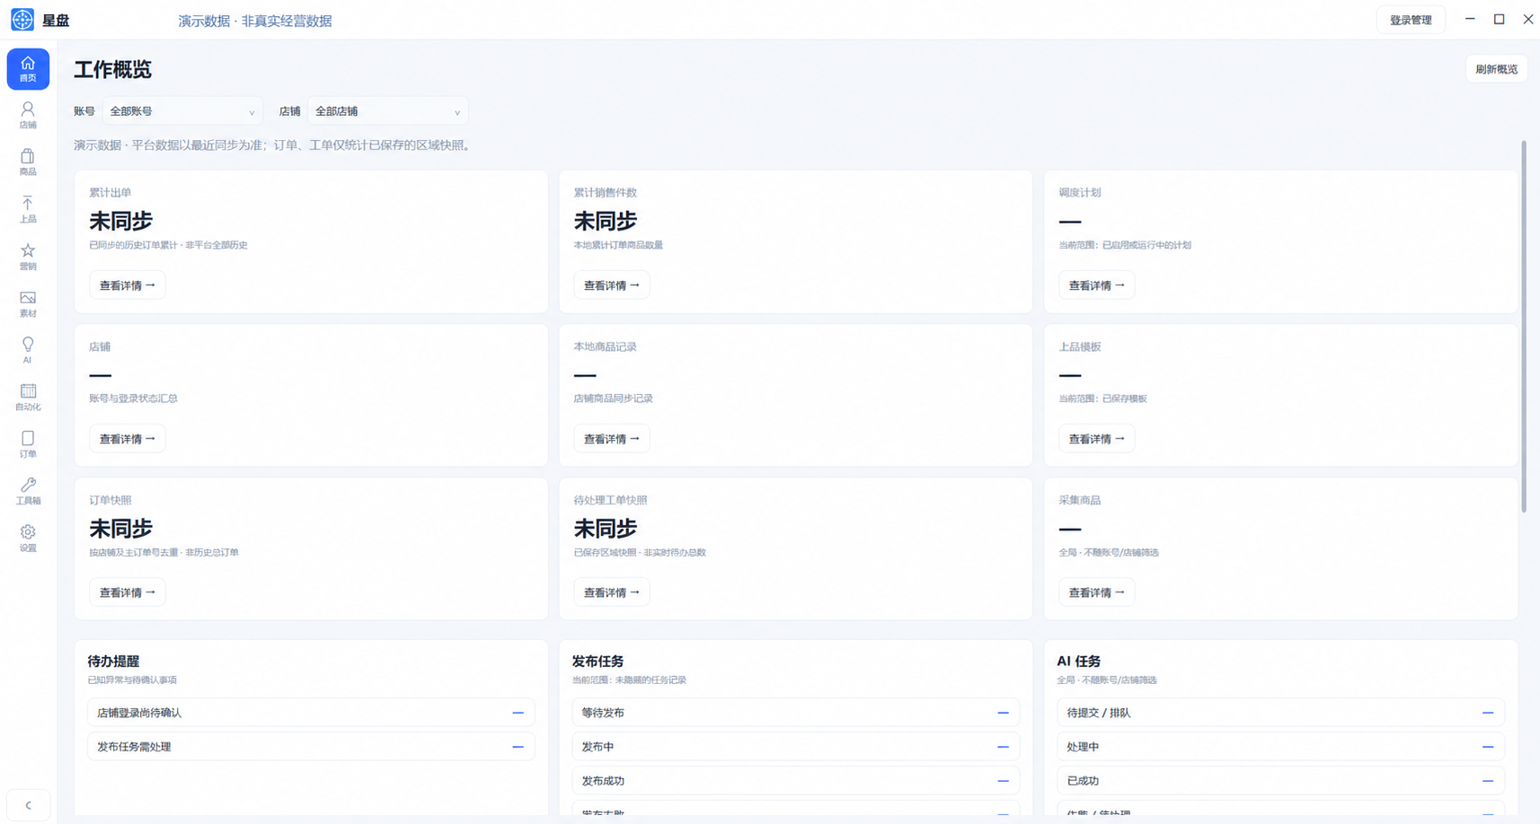Viewport: 1540px width, 824px height.
Task: Click the 待办提醒 panel heading
Action: 113,661
